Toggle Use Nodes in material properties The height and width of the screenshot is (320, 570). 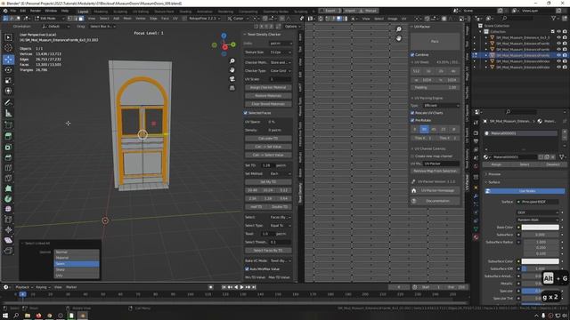coord(525,191)
